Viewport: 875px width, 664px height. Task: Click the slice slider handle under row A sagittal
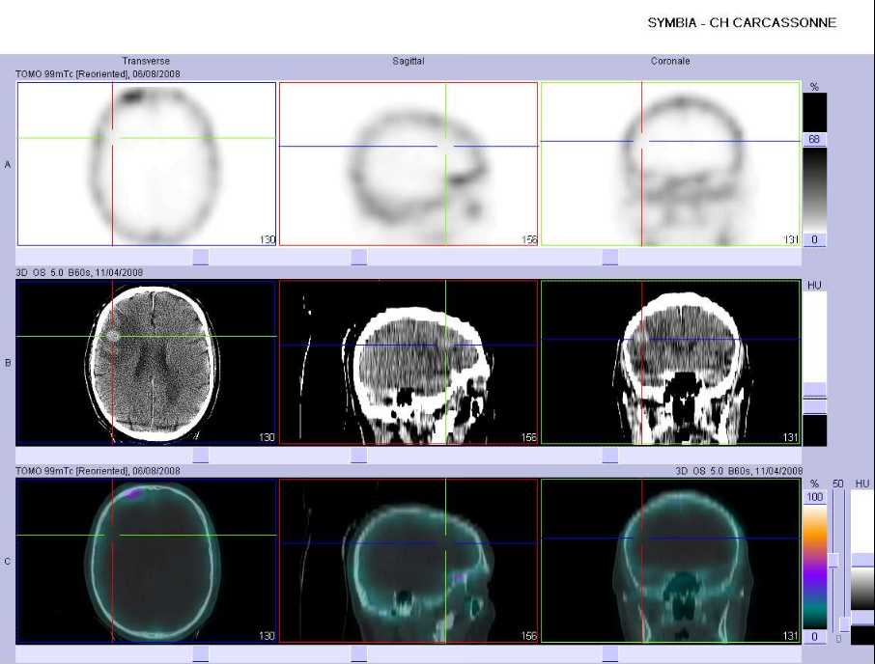(359, 257)
